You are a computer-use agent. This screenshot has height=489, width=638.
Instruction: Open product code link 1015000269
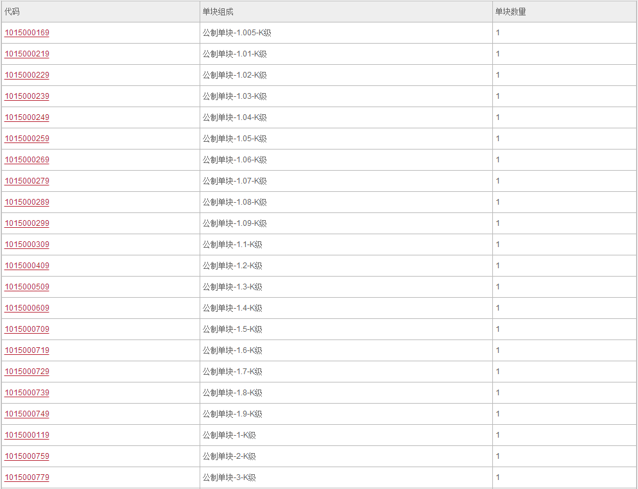point(27,160)
